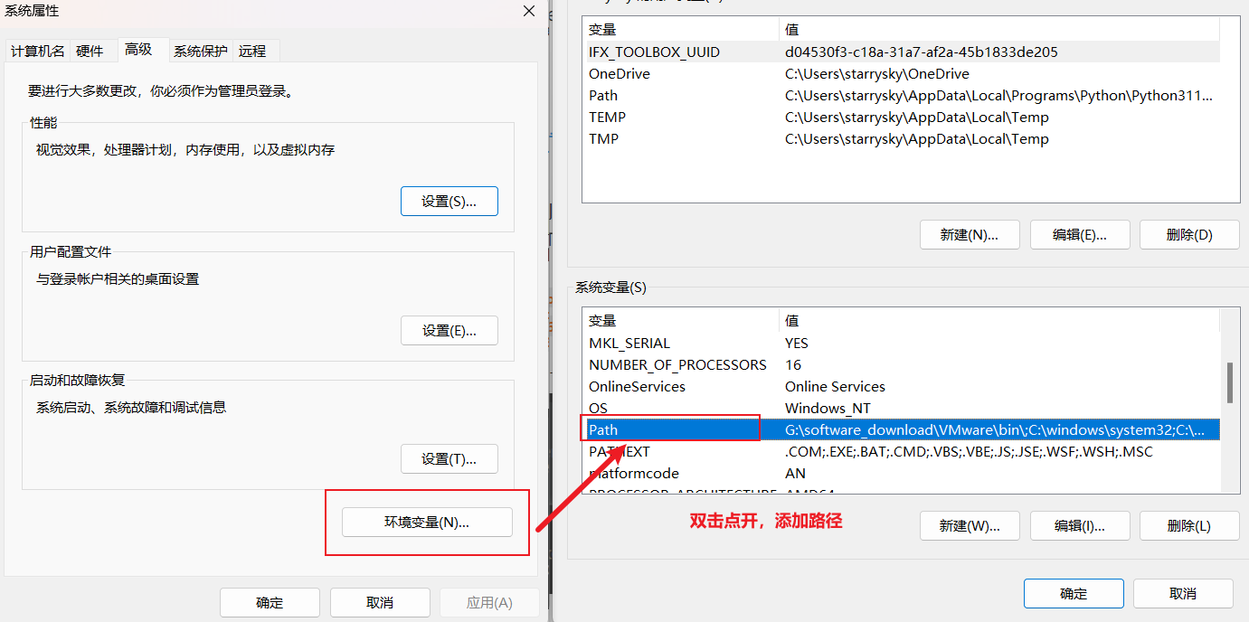The image size is (1249, 622).
Task: Click the system variables list scrollbar thumb
Action: coord(1229,382)
